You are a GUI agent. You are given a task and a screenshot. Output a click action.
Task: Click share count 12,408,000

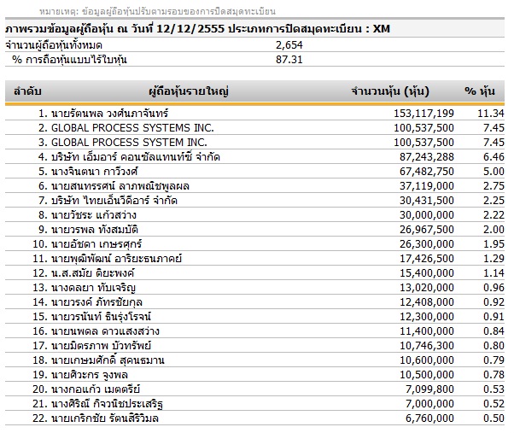(x=426, y=302)
